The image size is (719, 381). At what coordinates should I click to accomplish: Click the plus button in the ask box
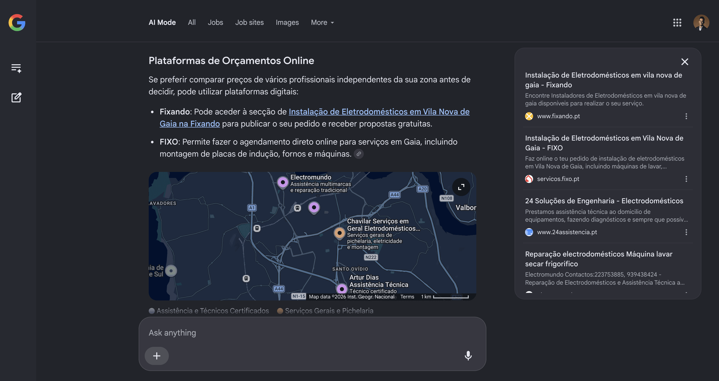pos(157,356)
